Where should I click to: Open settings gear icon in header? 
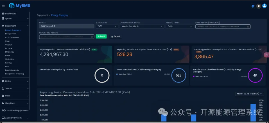(x=253, y=6)
